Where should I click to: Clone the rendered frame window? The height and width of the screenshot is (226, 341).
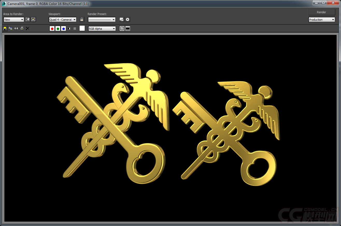tap(16, 28)
